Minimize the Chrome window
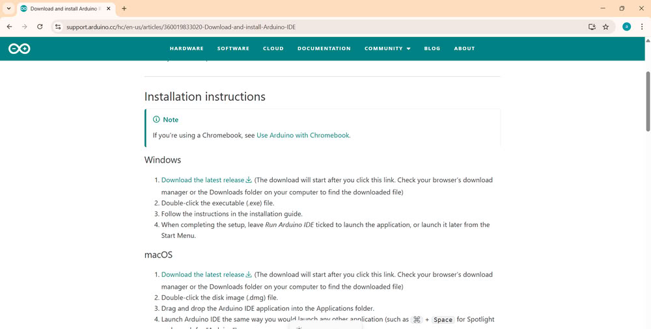 click(603, 8)
